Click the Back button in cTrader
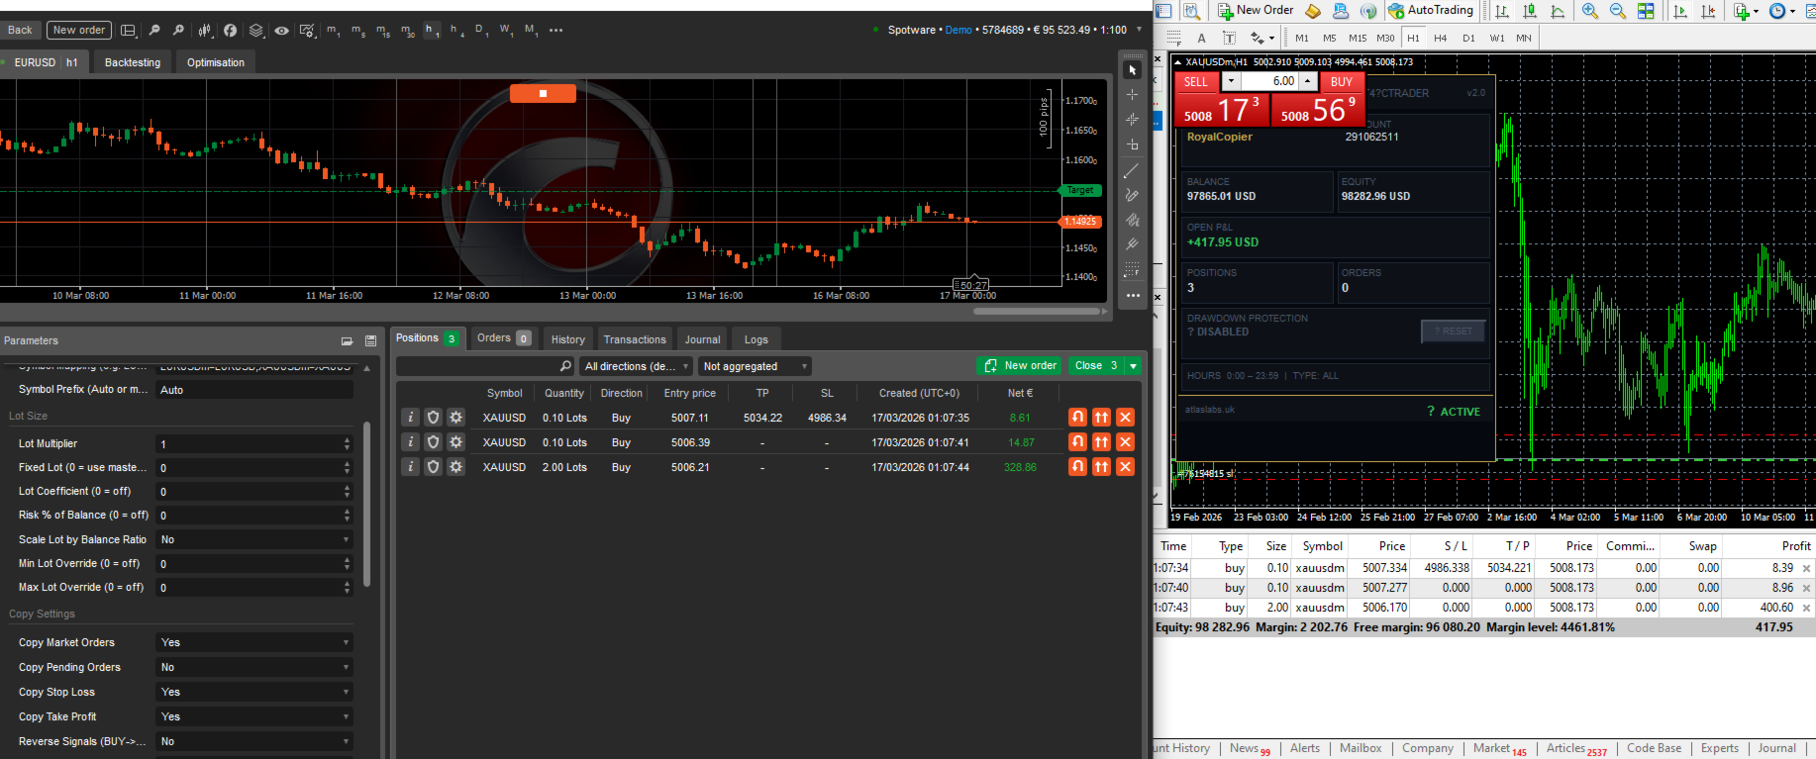 point(20,31)
